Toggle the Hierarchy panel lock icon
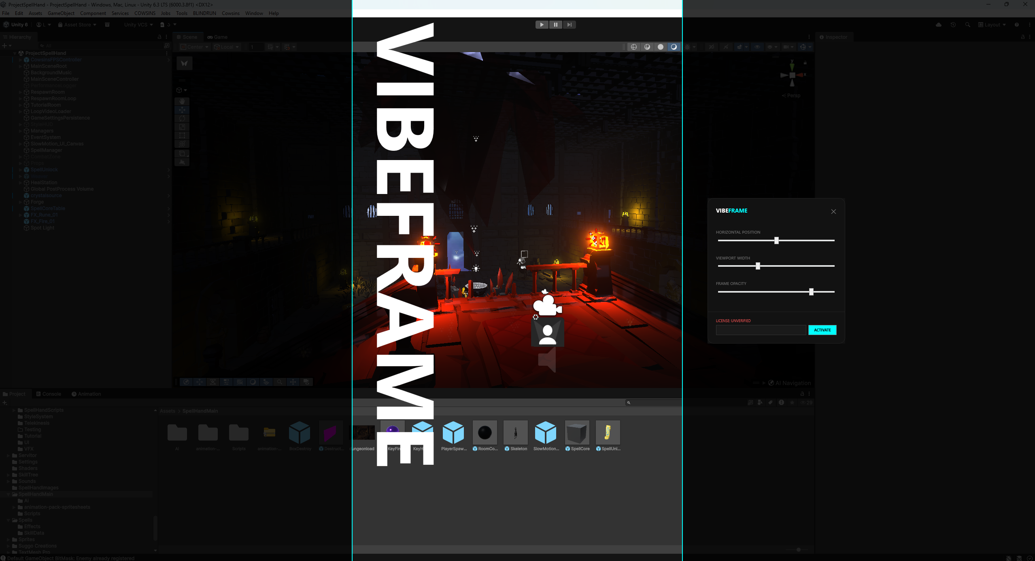 159,37
